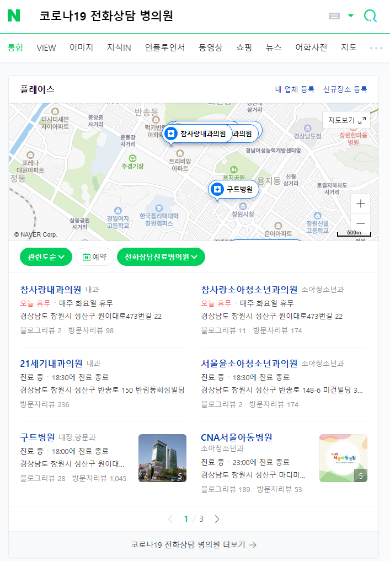
Task: Click 방문자리뷰 236 under 21세기내과의원
Action: [x=45, y=405]
